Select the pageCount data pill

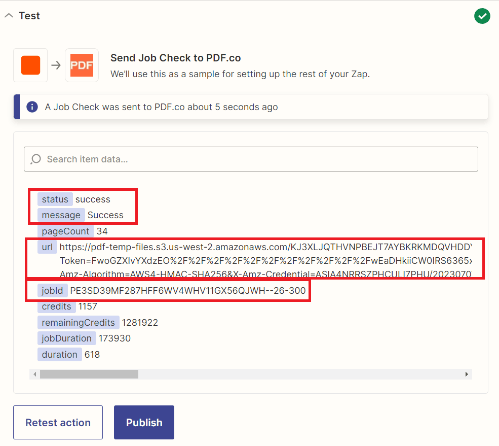tap(65, 231)
